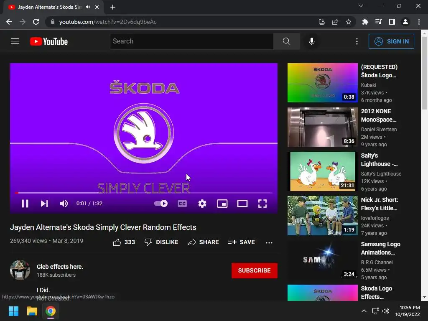Pause the video with the pause button
The height and width of the screenshot is (321, 428).
(25, 204)
